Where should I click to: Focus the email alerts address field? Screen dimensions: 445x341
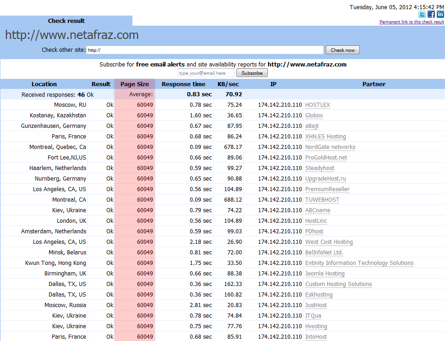coord(206,73)
